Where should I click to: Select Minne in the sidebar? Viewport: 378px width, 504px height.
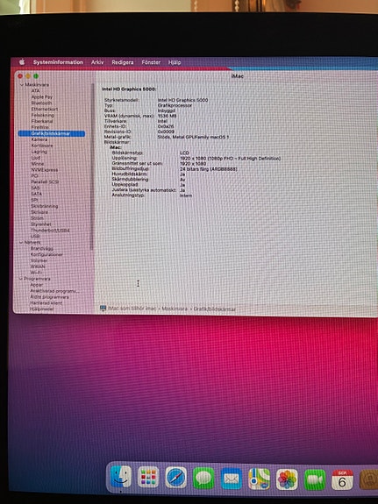tap(38, 164)
